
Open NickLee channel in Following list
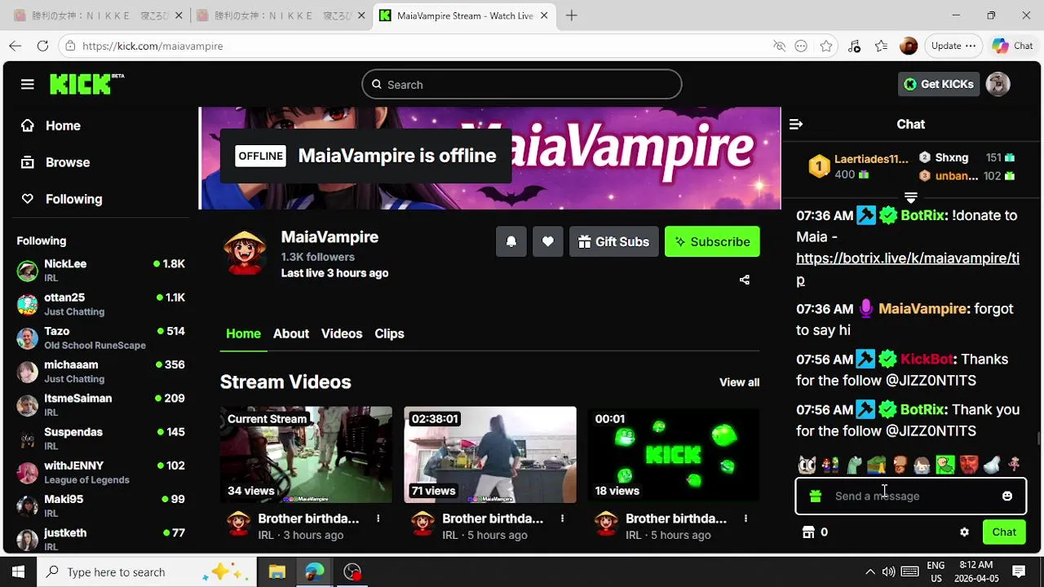click(x=101, y=270)
